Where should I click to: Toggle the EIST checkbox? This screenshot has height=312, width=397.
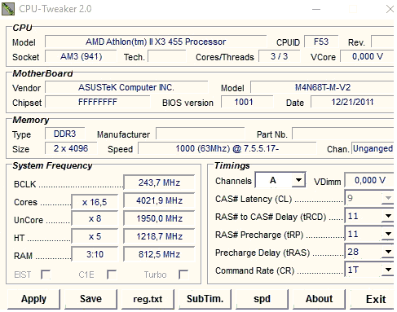point(46,275)
